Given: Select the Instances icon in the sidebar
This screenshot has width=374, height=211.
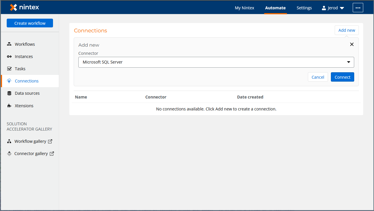Looking at the screenshot, I should click(x=9, y=56).
